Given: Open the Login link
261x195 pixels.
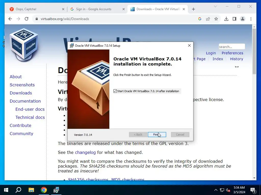Looking at the screenshot, I should coord(211,53).
